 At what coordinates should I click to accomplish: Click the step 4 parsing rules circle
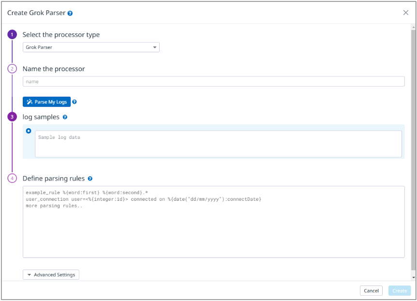12,178
